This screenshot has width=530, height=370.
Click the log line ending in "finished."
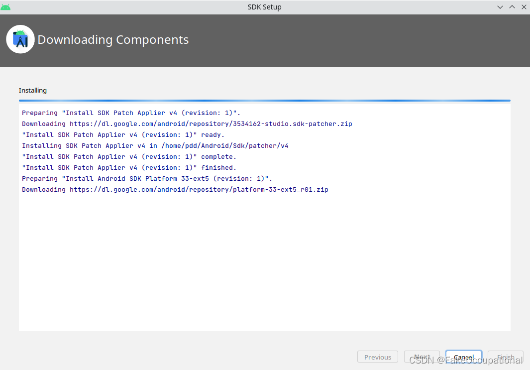click(129, 168)
